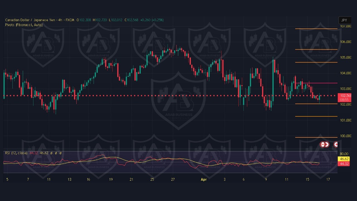Click the 100.000 price scale label
357x201 pixels.
[x=346, y=136]
